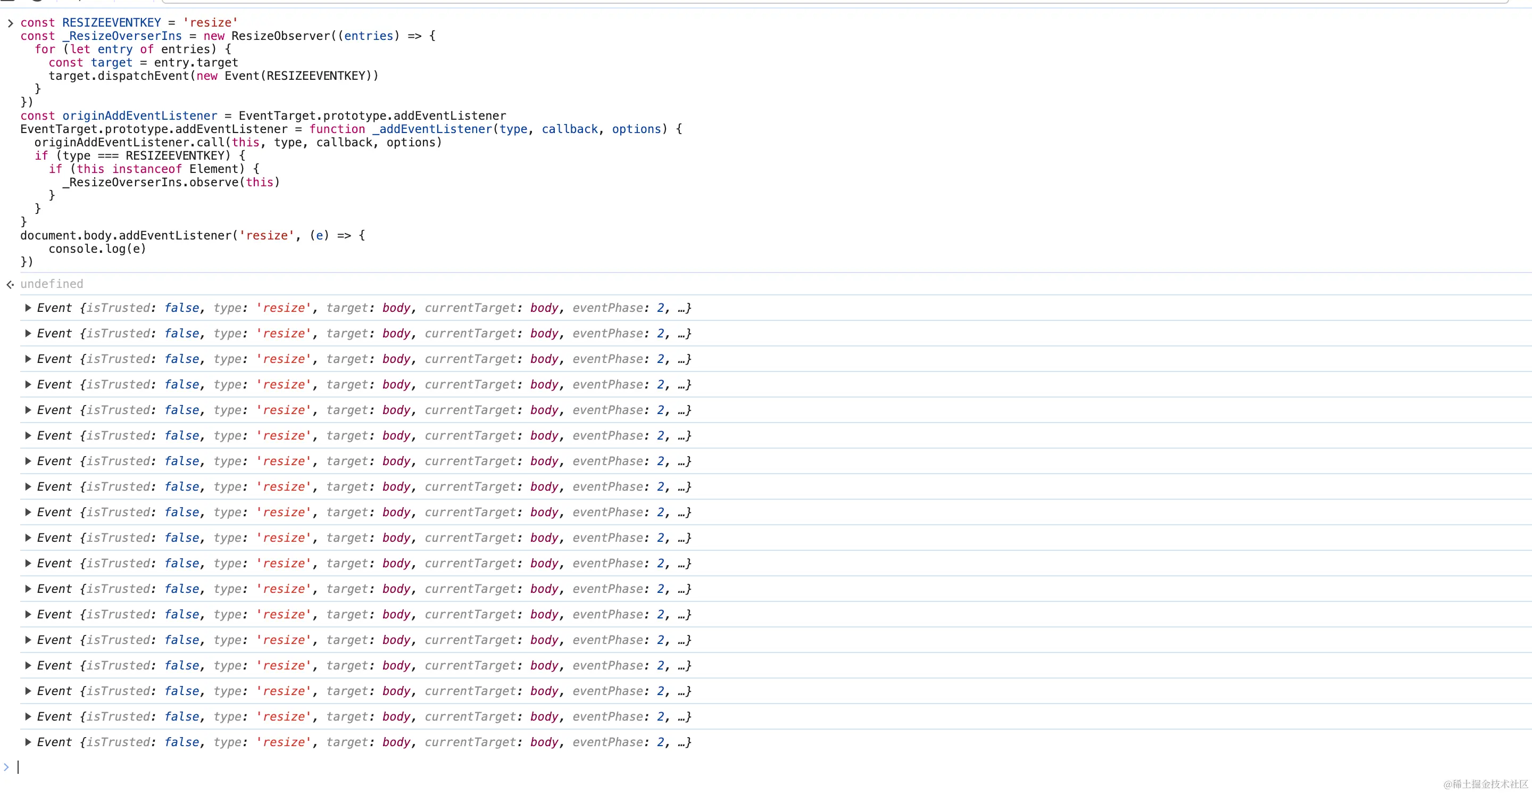This screenshot has height=793, width=1532.
Task: Click the _ResizeOverserIns.observe(this) code line
Action: (171, 182)
